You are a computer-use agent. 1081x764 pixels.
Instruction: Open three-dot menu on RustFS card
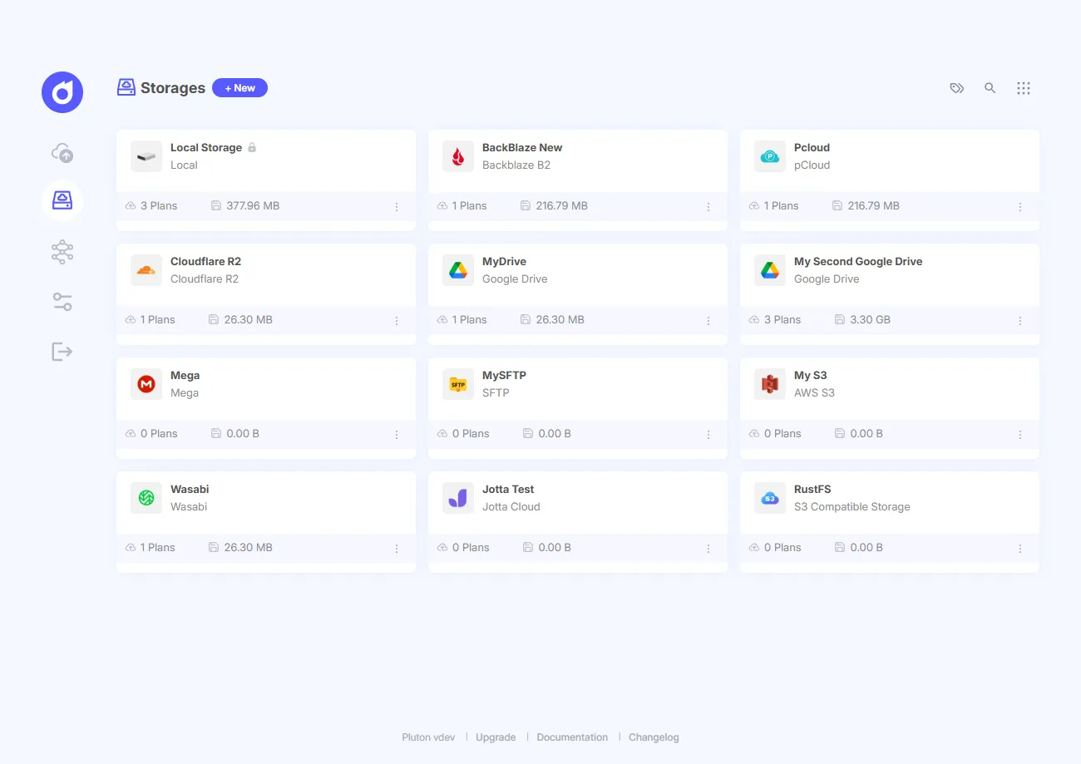[x=1020, y=548]
